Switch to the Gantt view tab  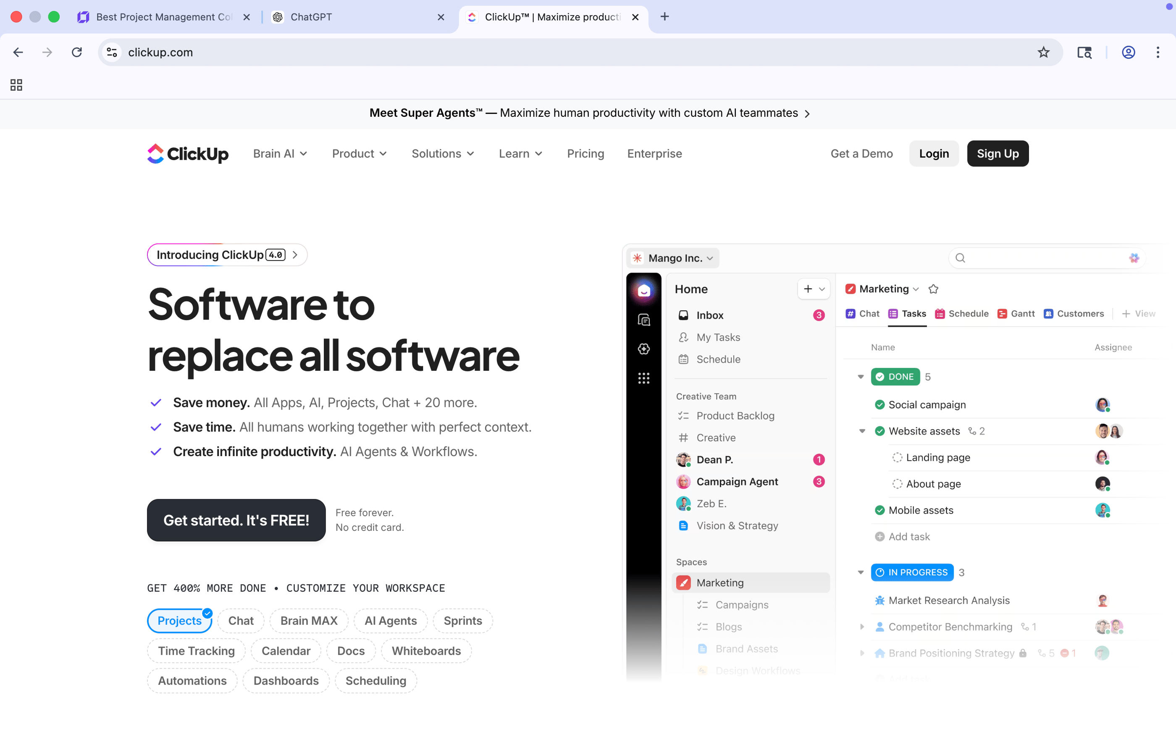[1016, 314]
